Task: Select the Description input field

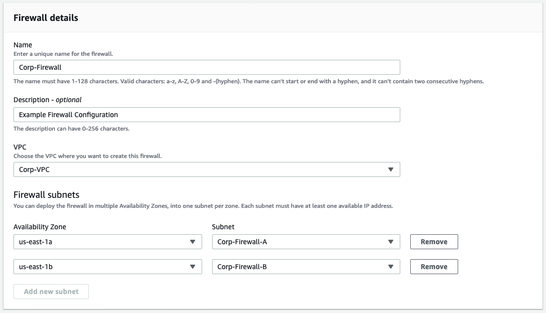Action: coord(207,115)
